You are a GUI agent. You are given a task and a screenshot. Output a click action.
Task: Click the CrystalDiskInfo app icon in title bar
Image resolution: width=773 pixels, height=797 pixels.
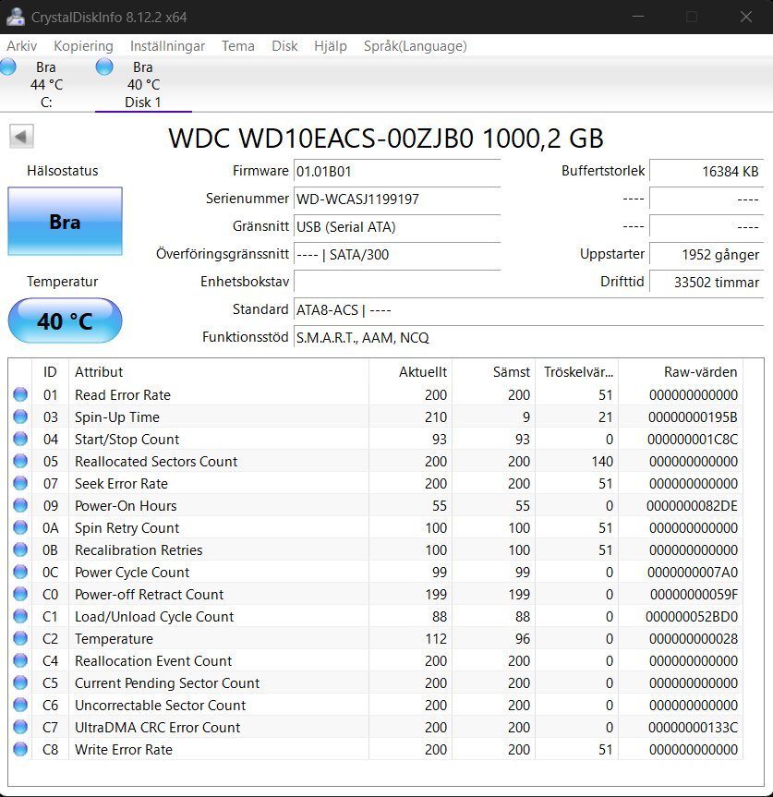tap(15, 17)
